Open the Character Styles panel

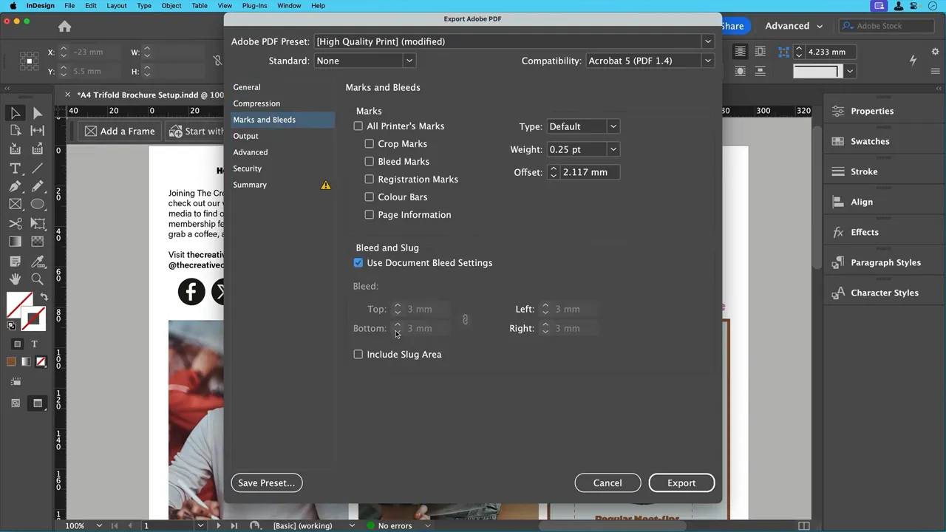pos(885,293)
